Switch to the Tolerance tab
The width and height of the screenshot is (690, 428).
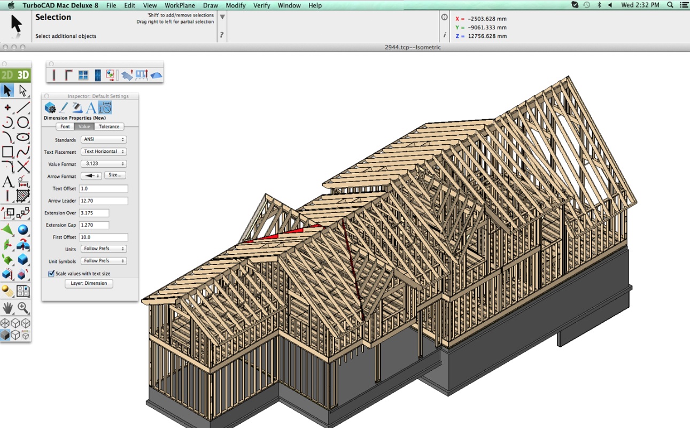coord(109,127)
